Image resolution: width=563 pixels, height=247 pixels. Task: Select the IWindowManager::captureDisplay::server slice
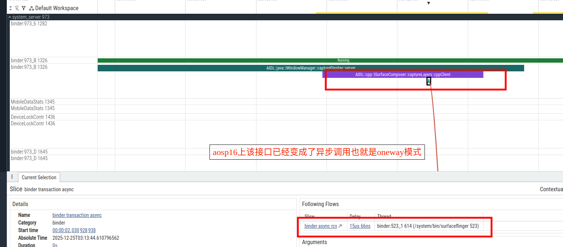(x=311, y=68)
